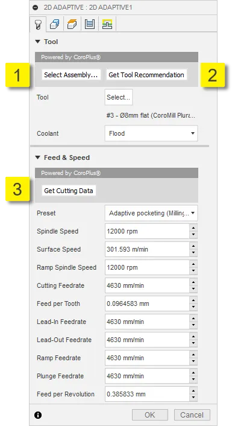The height and width of the screenshot is (426, 235).
Task: Click the Cancel button
Action: pyautogui.click(x=192, y=415)
